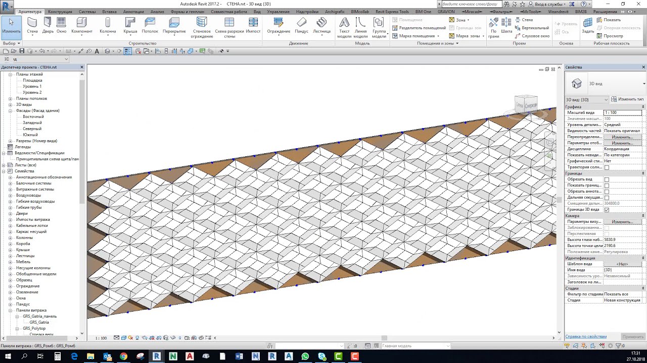Expand Разрезы (Номер вида) node
This screenshot has height=363, width=647.
10,141
